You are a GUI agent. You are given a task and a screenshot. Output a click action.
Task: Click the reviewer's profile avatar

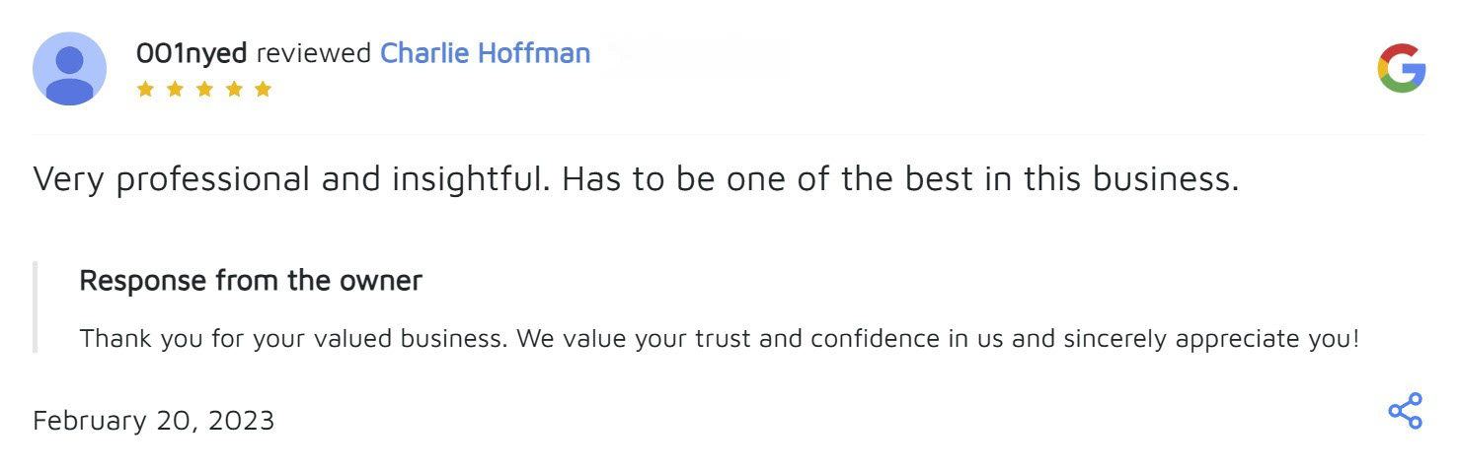[70, 68]
